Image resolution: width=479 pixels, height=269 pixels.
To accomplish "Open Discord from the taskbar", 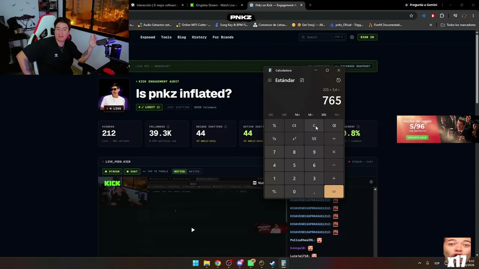I will [240, 263].
